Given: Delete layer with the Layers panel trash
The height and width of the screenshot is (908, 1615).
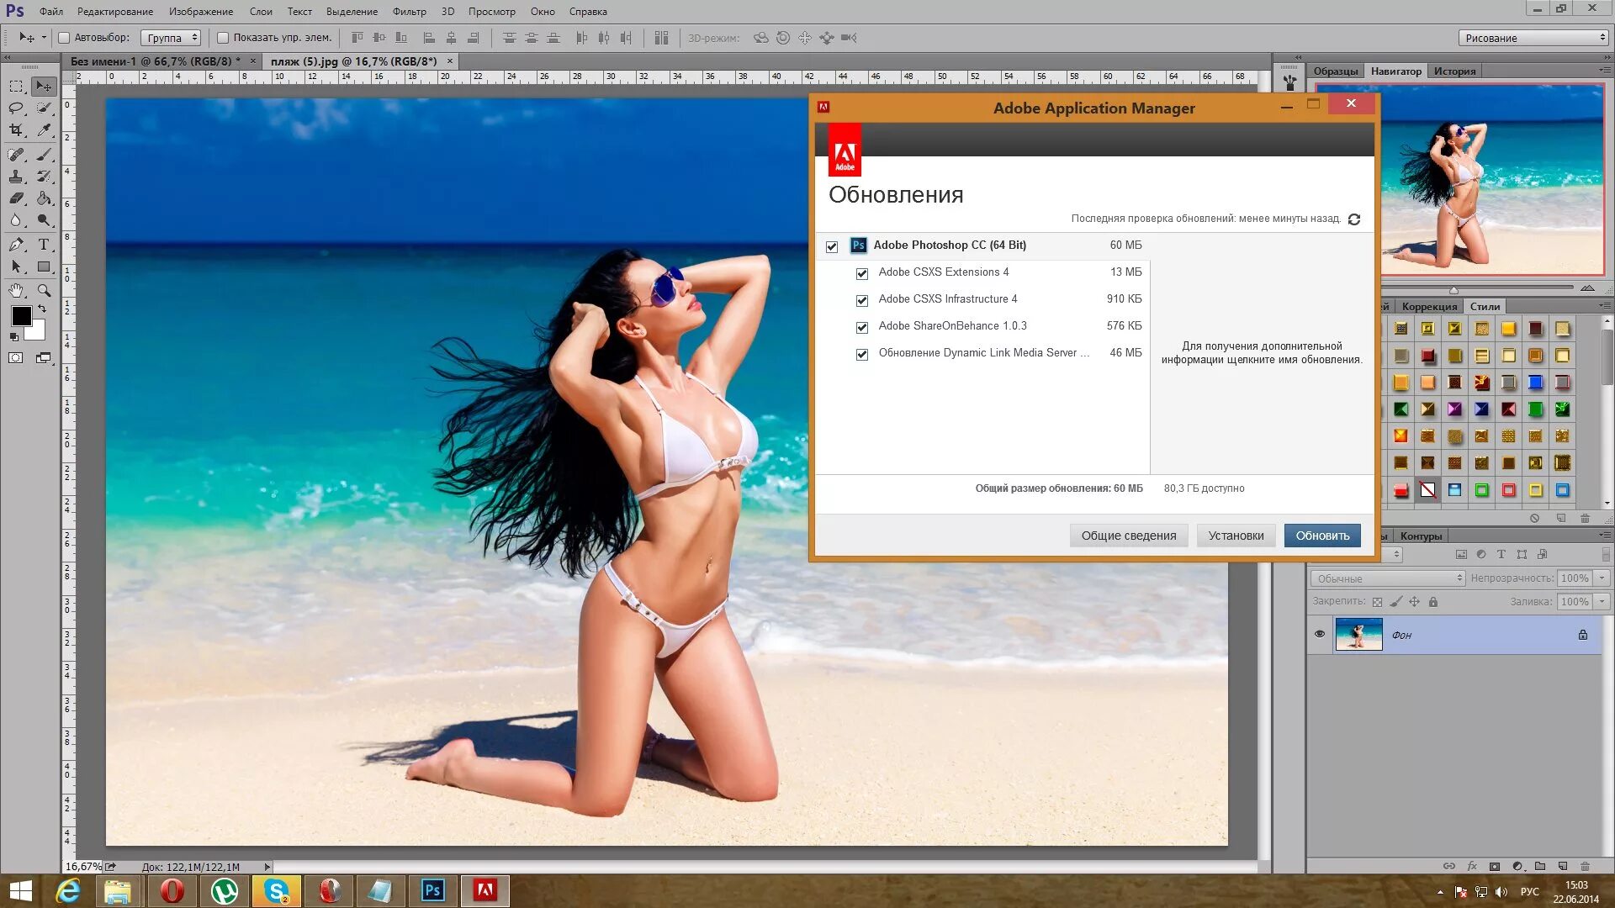Looking at the screenshot, I should pyautogui.click(x=1586, y=866).
